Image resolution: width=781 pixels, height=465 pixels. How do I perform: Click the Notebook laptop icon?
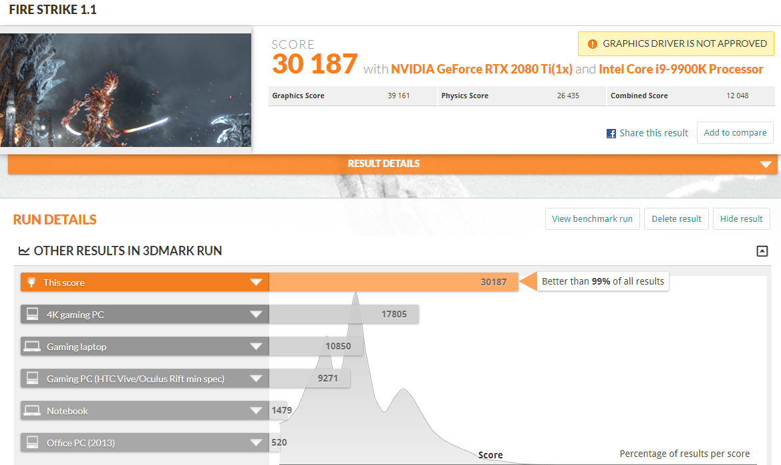(32, 411)
